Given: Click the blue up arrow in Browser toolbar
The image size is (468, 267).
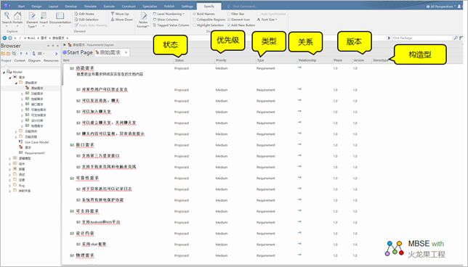Looking at the screenshot, I should [21, 54].
